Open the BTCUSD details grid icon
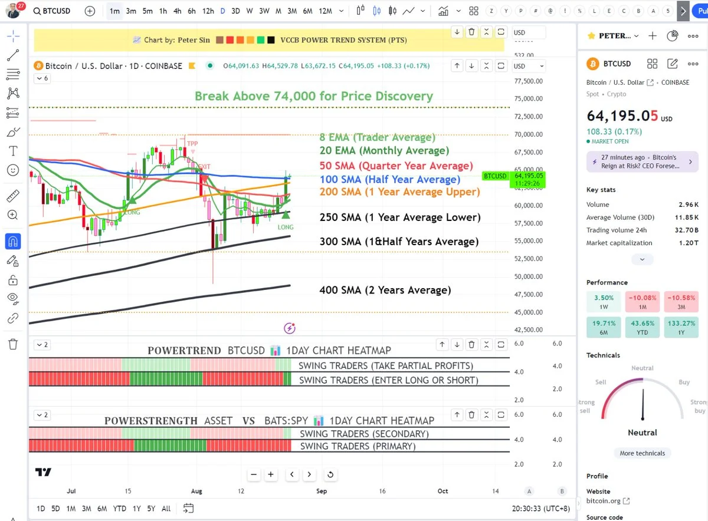 [653, 64]
